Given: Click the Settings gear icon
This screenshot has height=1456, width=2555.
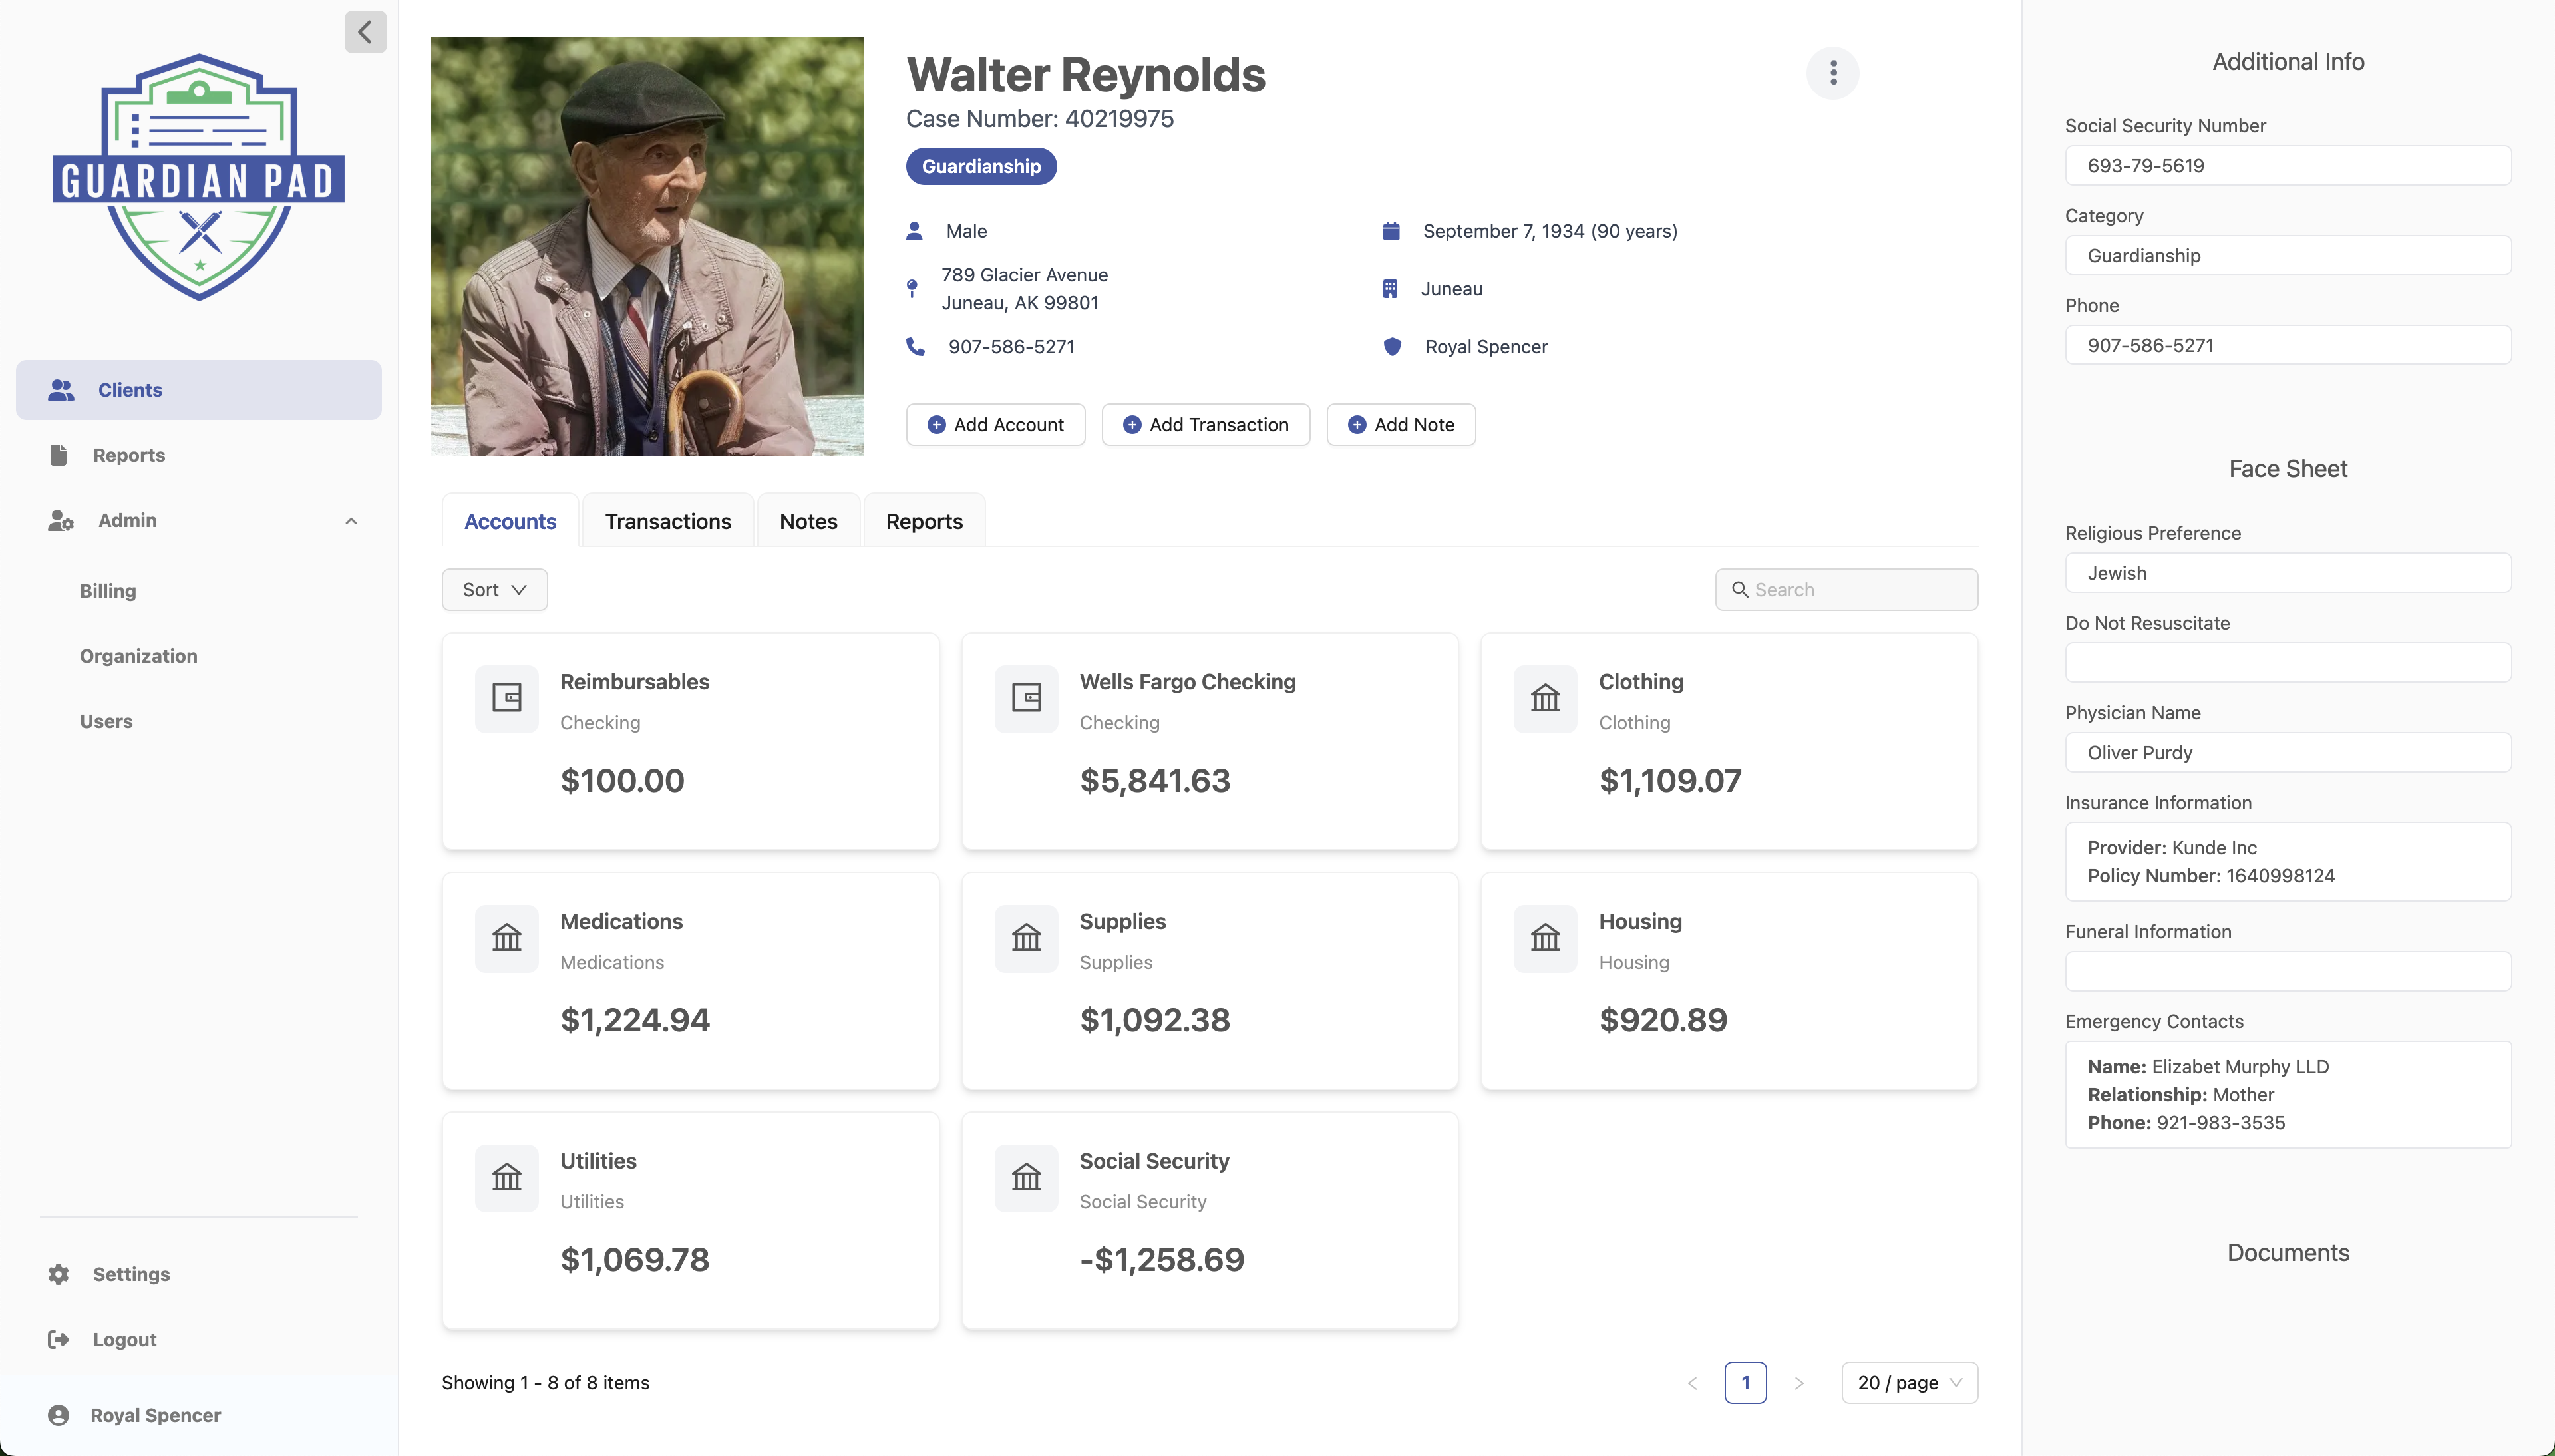Looking at the screenshot, I should coord(57,1274).
